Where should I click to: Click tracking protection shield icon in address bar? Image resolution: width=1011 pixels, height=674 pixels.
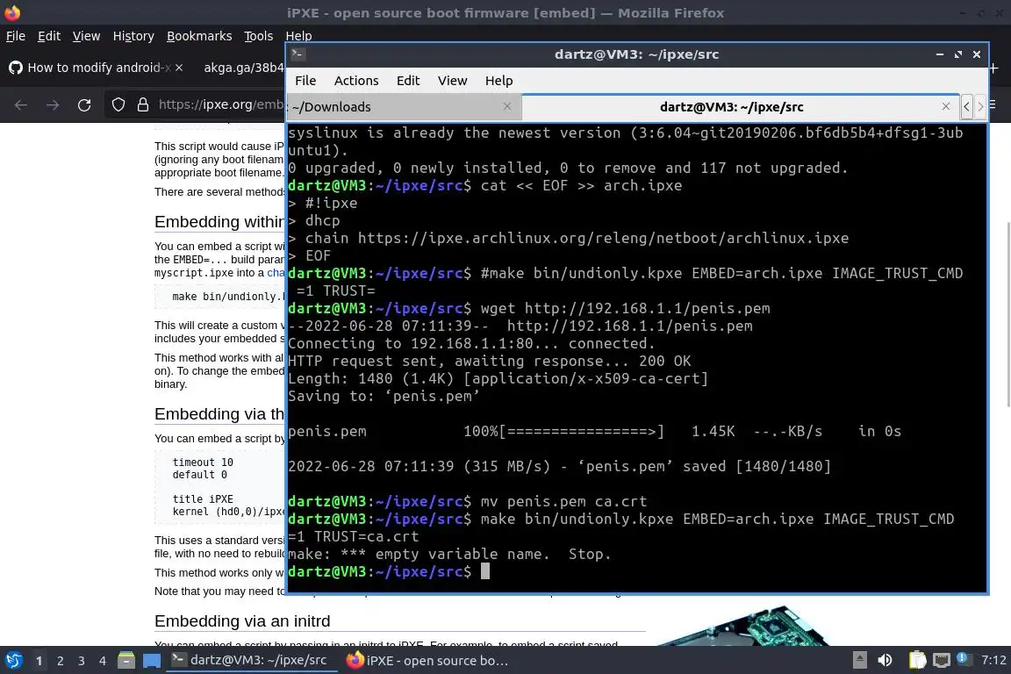point(118,104)
